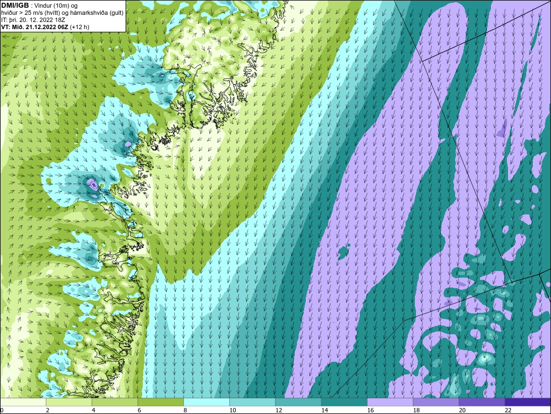Click the '20' label on the wind scale
The image size is (551, 414).
pos(462,411)
